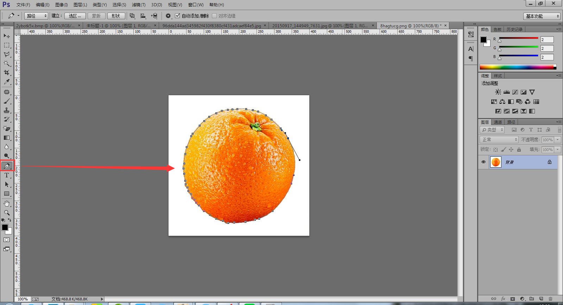Select the Path Selection tool
Viewport: 563px width, 305px height.
pos(7,184)
